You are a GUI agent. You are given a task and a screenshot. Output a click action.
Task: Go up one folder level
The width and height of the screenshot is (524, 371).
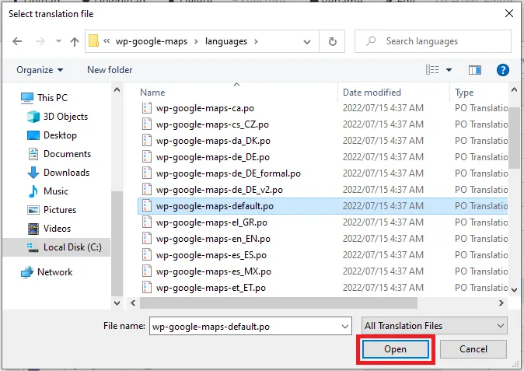click(x=75, y=41)
